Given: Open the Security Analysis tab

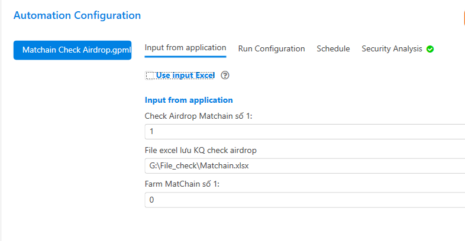Looking at the screenshot, I should tap(392, 49).
